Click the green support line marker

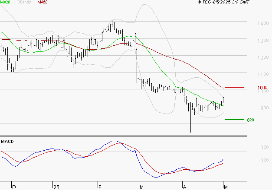234,119
